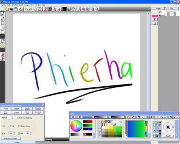Select the Layer0 thumbnail in the layer panel
This screenshot has height=144, width=180.
(x=172, y=14)
